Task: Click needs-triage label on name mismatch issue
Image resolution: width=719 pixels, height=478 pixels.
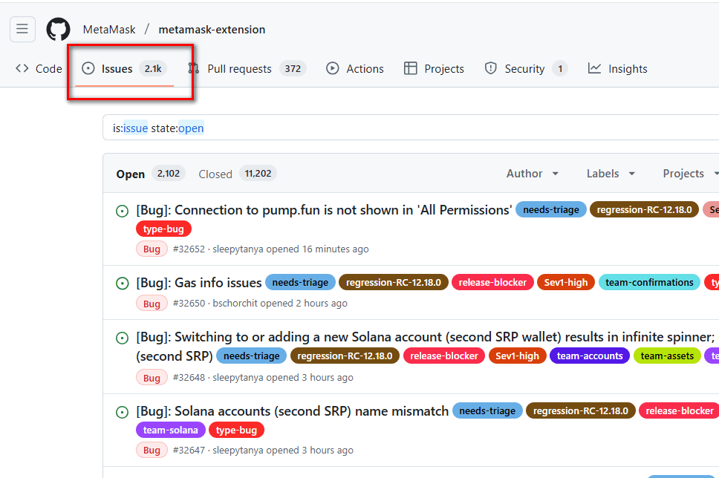Action: tap(487, 410)
